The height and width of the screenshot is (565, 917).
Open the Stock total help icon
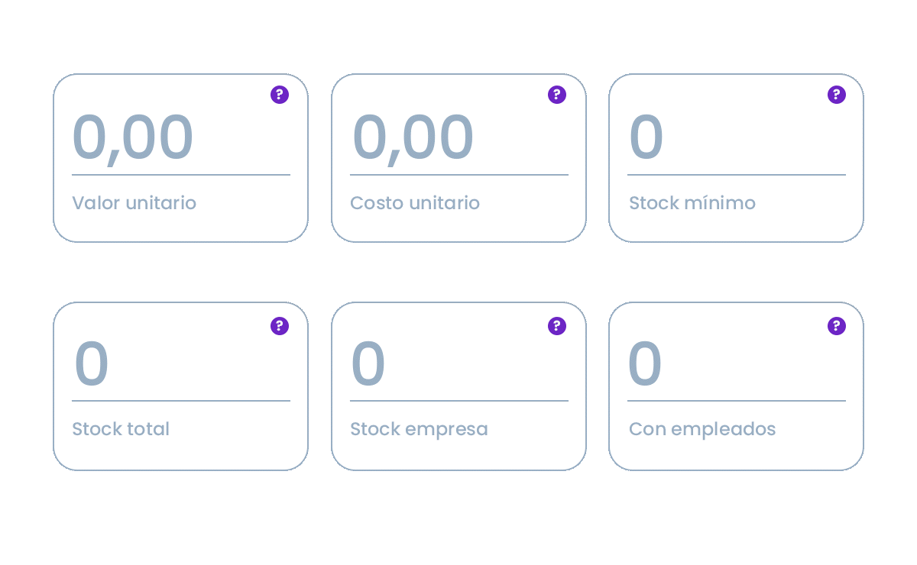point(280,326)
